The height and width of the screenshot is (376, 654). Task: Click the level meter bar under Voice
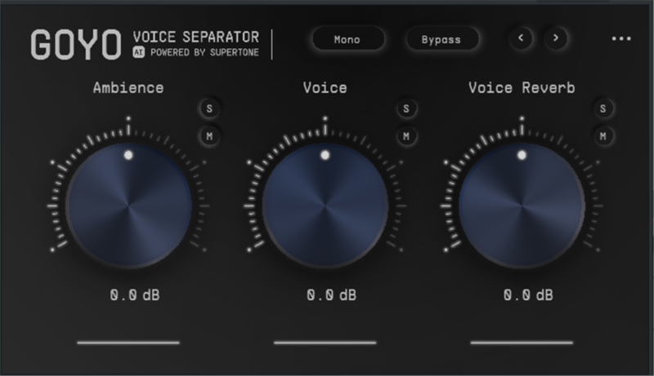pyautogui.click(x=325, y=343)
